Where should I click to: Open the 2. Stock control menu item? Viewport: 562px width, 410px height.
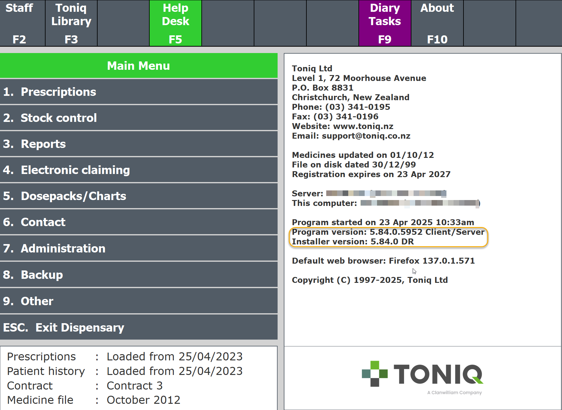139,118
